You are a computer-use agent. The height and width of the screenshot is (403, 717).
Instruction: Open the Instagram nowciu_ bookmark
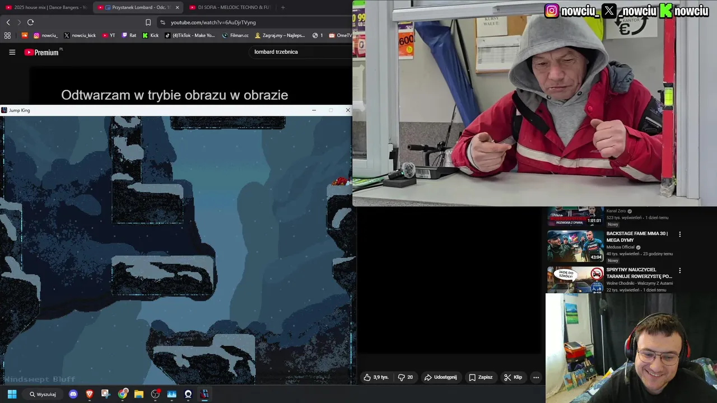coord(45,35)
